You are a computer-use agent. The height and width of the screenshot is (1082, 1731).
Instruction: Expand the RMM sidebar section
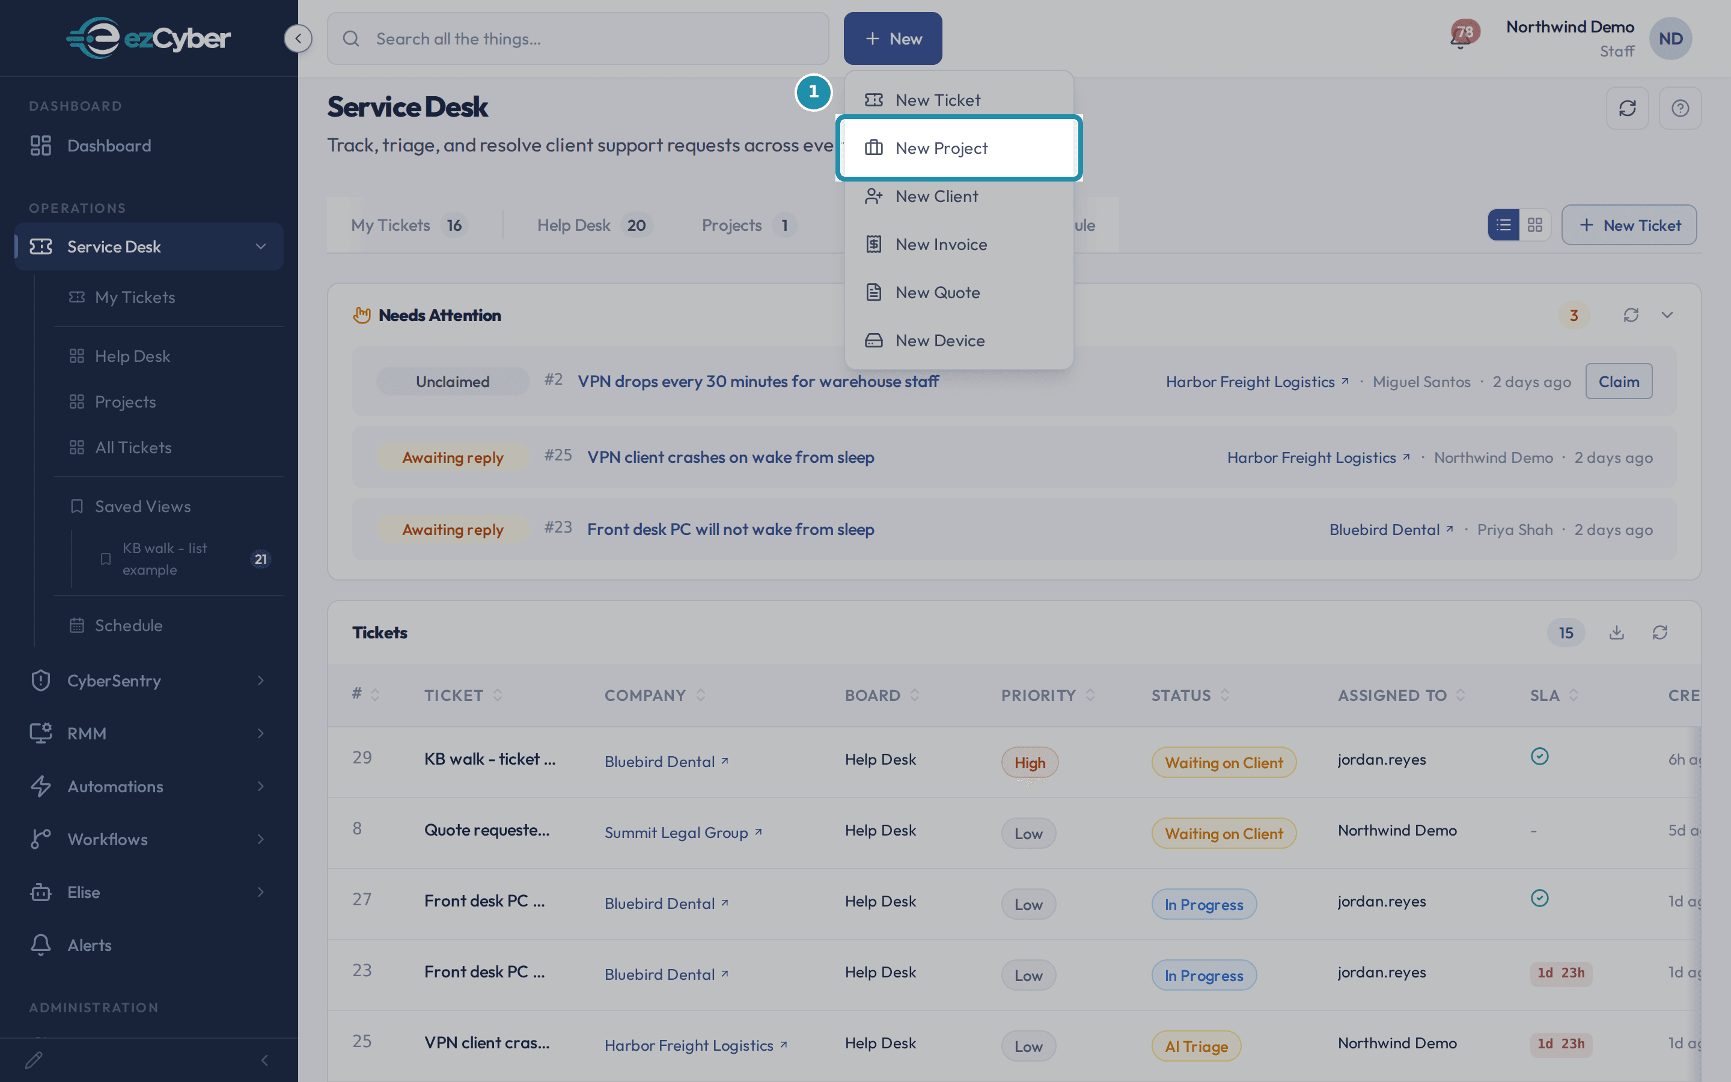pyautogui.click(x=149, y=733)
